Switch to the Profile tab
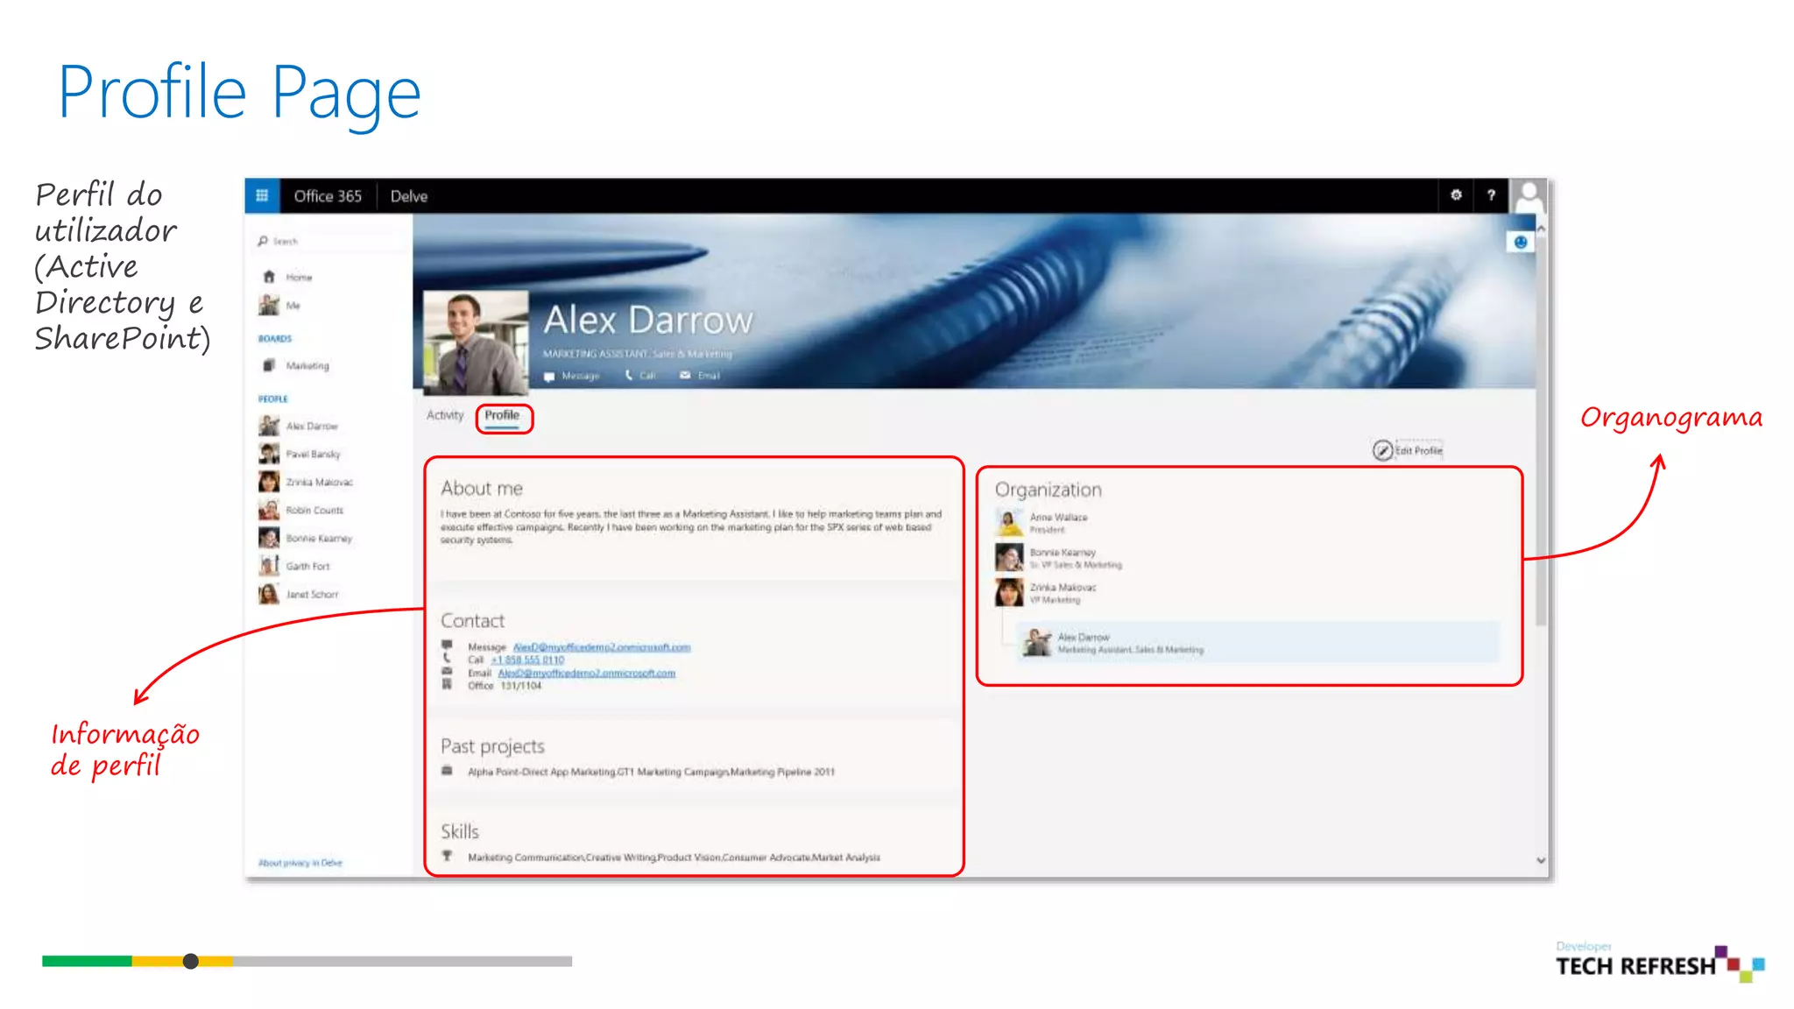 (x=502, y=415)
